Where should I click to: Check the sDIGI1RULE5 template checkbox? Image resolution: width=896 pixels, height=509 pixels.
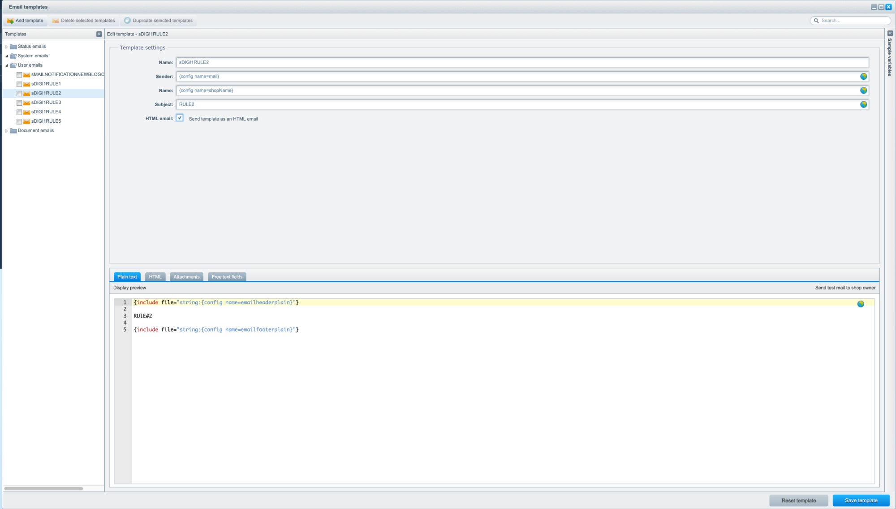[x=19, y=121]
